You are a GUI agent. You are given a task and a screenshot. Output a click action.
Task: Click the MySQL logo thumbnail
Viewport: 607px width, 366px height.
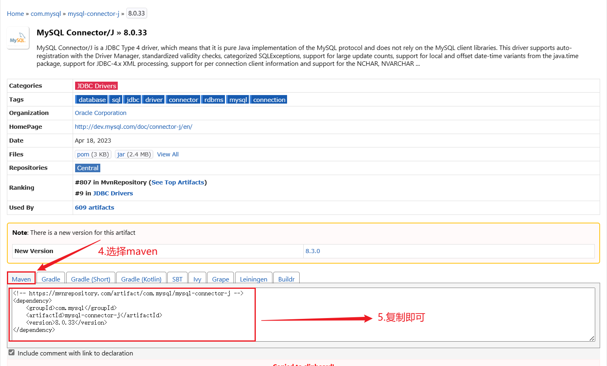[18, 38]
